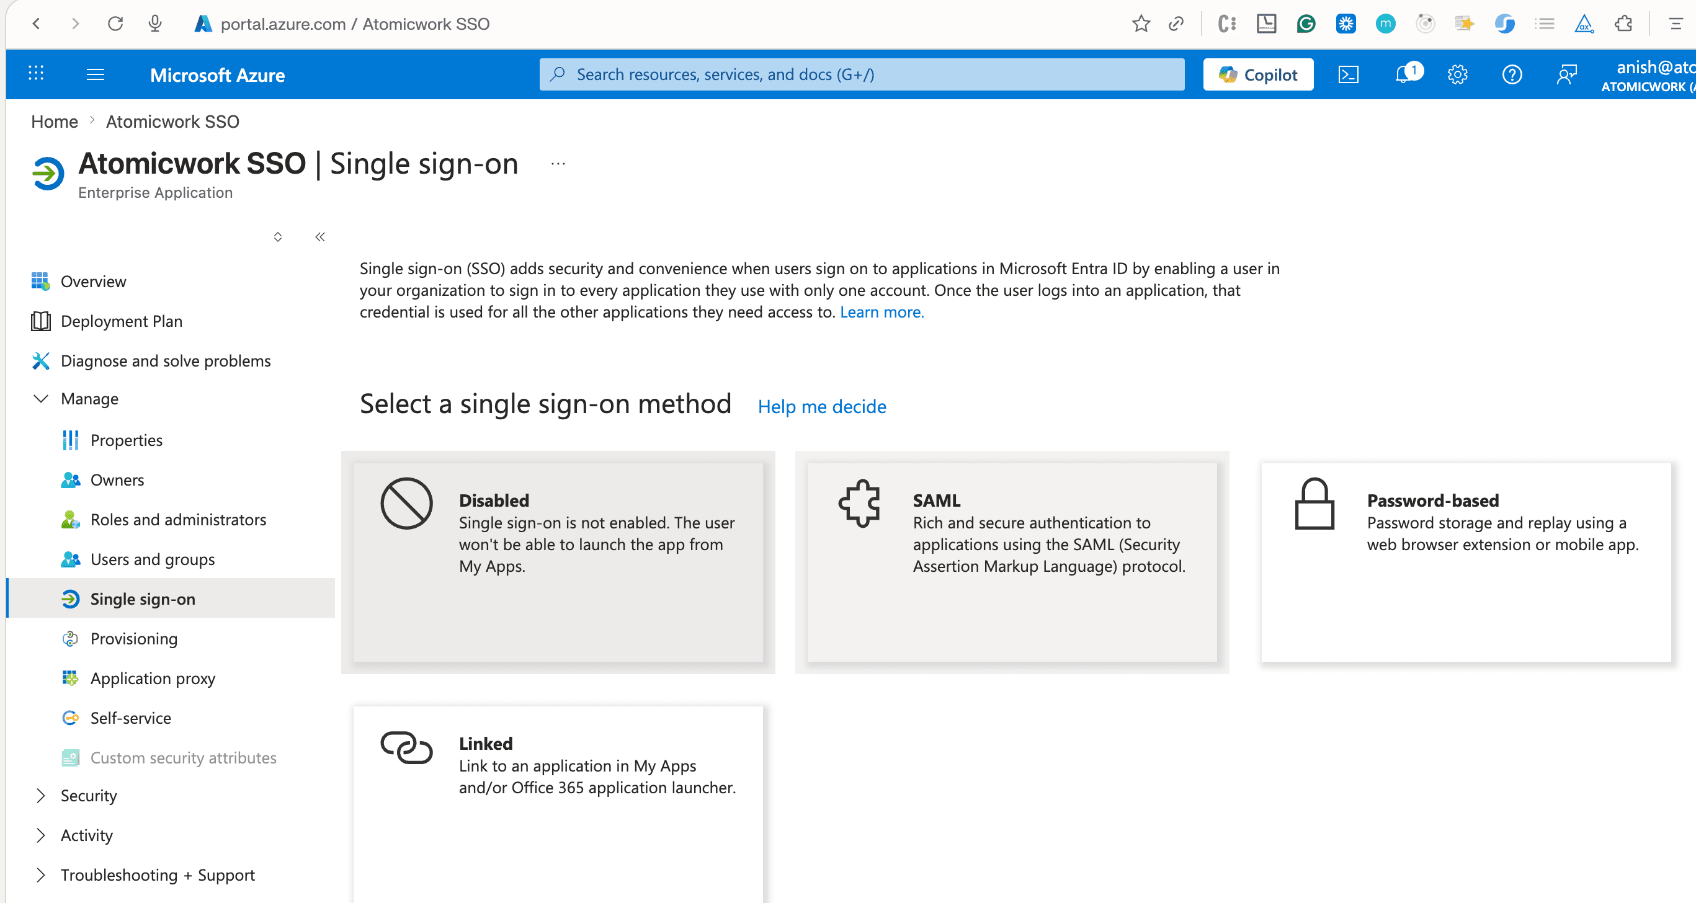Click the blue snowflake extension icon
1696x903 pixels.
click(1346, 24)
